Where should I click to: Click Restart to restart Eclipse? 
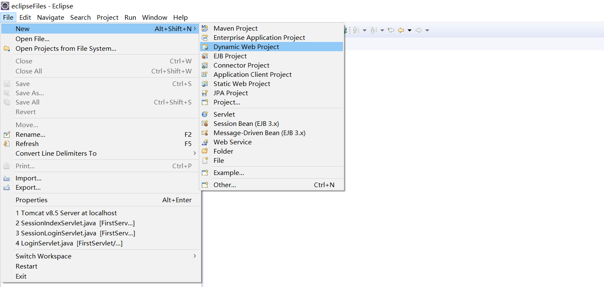[x=26, y=266]
